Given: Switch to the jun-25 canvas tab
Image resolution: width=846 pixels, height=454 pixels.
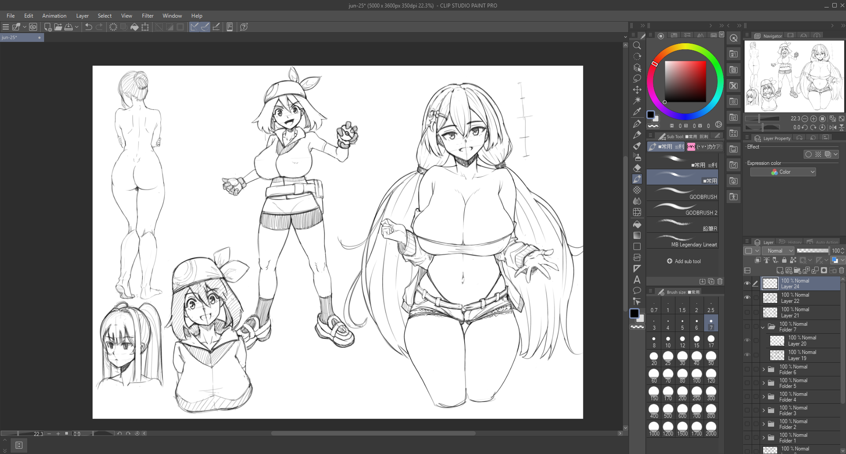Looking at the screenshot, I should pyautogui.click(x=22, y=37).
